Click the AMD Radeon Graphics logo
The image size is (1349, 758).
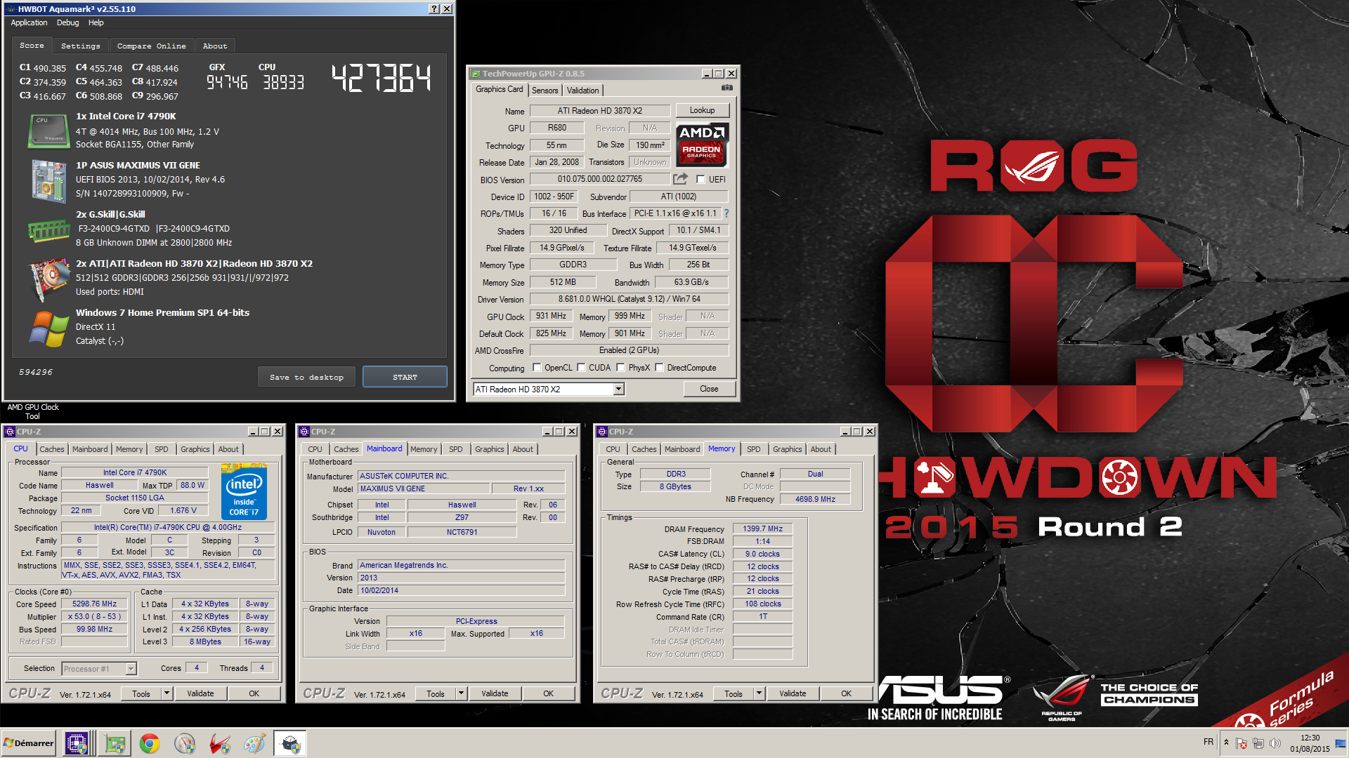click(x=702, y=145)
